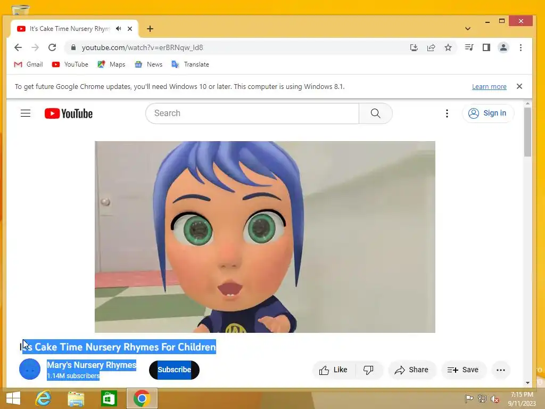
Task: Open File Explorer from taskbar
Action: click(x=76, y=398)
